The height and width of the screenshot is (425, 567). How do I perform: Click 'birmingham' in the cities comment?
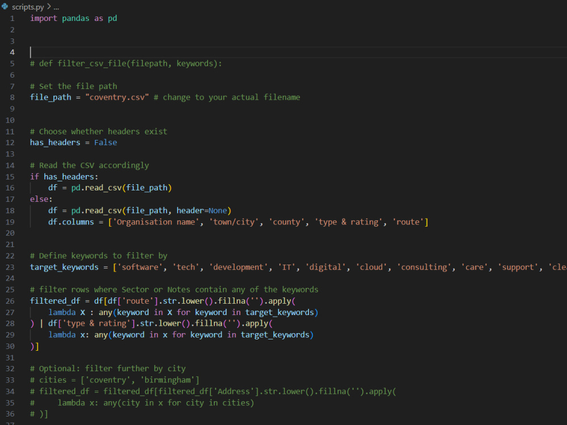coord(167,380)
